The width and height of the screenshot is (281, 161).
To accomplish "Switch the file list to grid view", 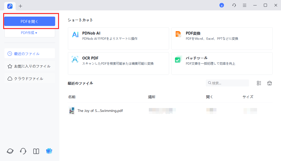I will point(259,83).
